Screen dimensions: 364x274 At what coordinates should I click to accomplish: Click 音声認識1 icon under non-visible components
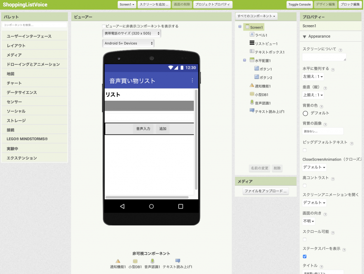pyautogui.click(x=152, y=261)
